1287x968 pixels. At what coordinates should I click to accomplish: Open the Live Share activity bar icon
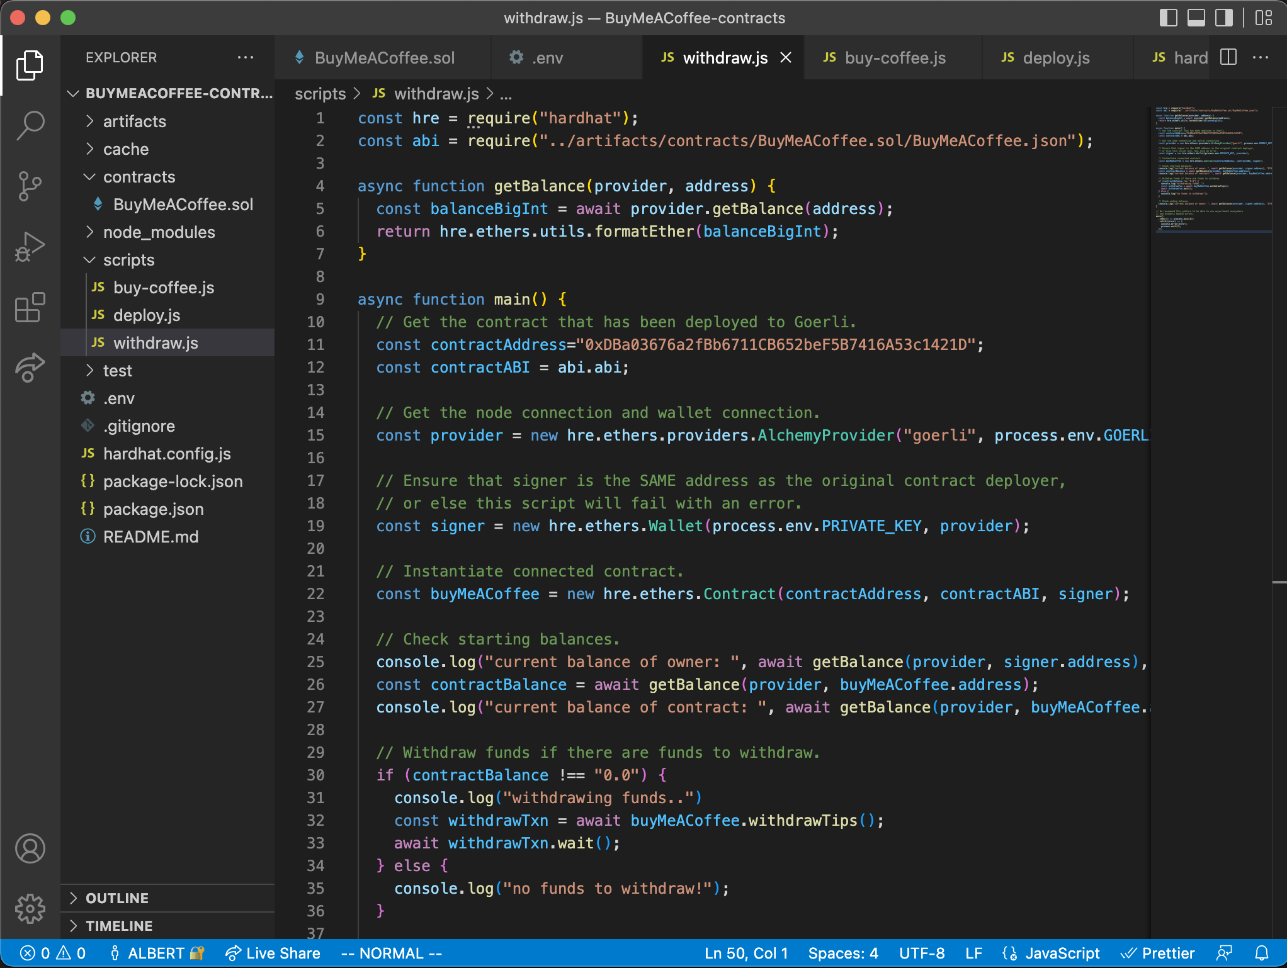pos(30,367)
